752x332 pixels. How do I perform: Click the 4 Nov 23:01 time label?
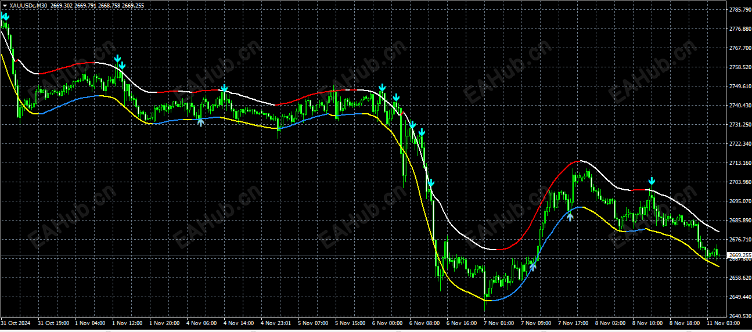click(277, 323)
